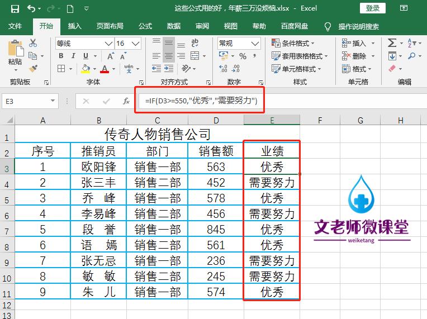Click the Increase Decimal icon
Screen dimensions: 427x319
pos(224,68)
